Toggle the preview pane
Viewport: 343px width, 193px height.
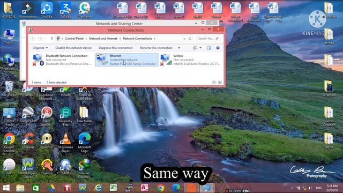(209, 48)
